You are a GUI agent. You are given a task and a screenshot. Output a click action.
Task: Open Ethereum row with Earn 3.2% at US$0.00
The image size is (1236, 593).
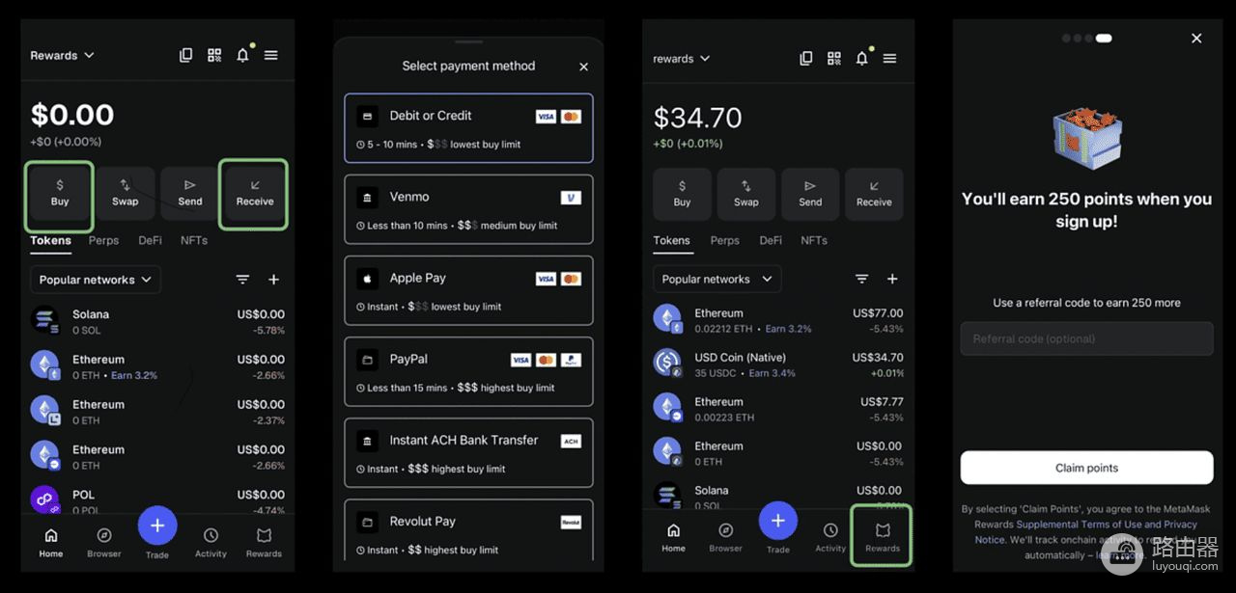pos(157,367)
